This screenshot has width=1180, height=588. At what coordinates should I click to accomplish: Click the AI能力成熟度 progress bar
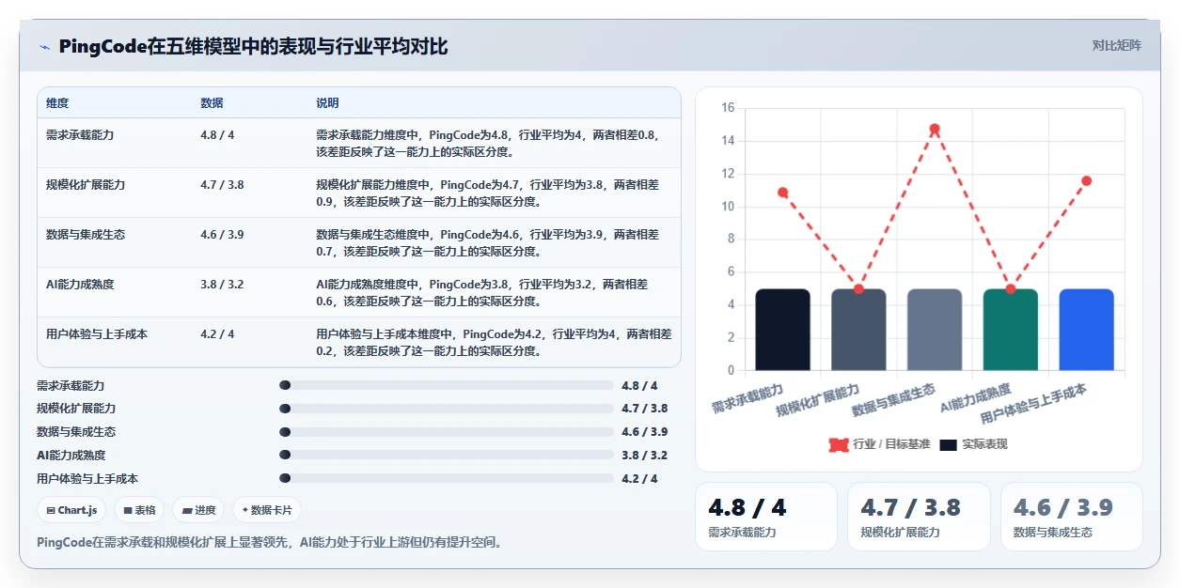click(447, 455)
